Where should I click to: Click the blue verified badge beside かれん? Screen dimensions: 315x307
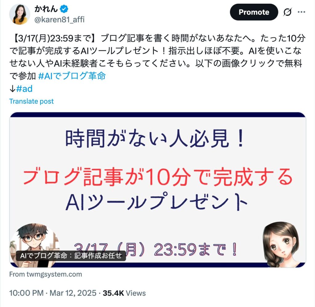[64, 9]
